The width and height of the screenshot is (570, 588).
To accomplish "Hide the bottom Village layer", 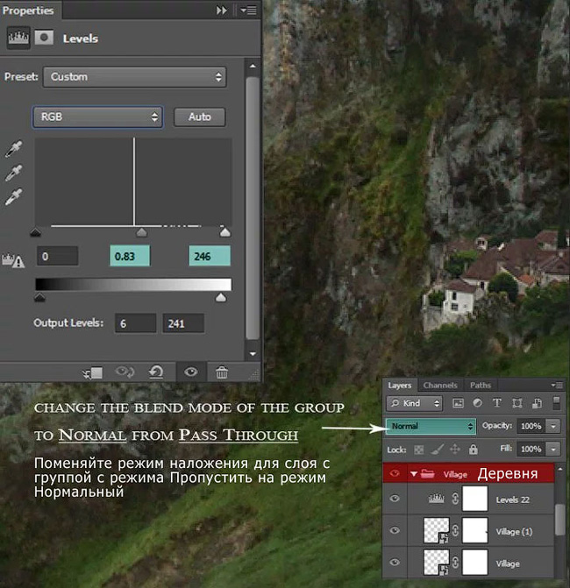I will (x=395, y=562).
